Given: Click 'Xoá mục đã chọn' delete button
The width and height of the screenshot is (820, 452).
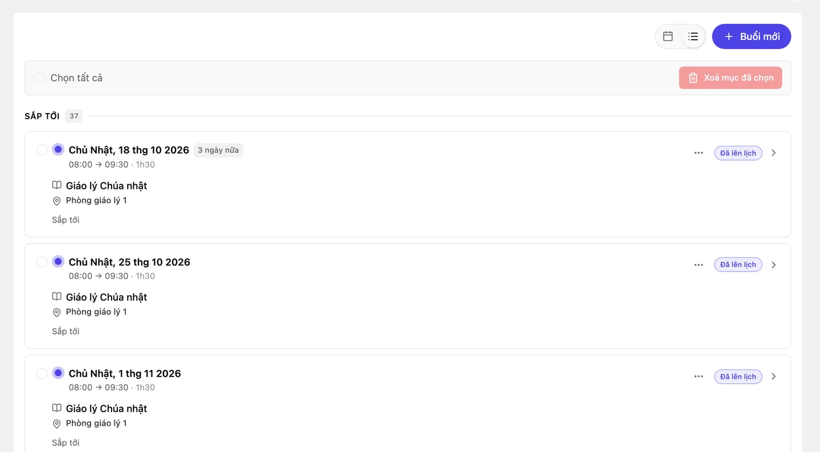Looking at the screenshot, I should click(x=731, y=78).
